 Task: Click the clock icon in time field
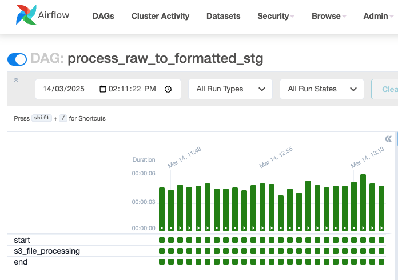168,89
